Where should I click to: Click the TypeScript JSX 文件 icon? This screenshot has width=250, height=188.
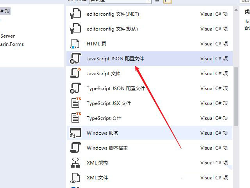click(x=75, y=103)
